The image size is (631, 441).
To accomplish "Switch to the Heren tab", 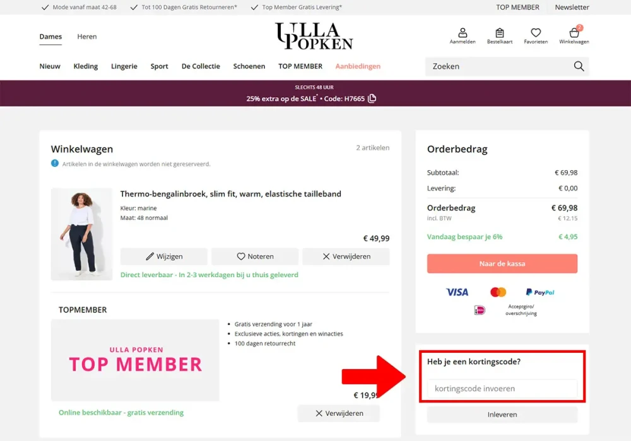I will [87, 37].
